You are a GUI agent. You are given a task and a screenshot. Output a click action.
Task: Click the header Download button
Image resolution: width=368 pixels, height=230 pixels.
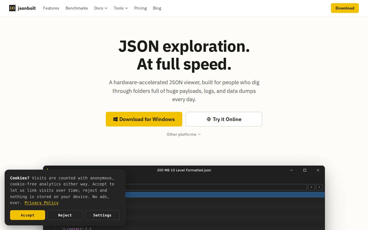[345, 8]
